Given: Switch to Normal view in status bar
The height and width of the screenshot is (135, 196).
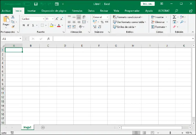Looking at the screenshot, I should click(136, 133).
